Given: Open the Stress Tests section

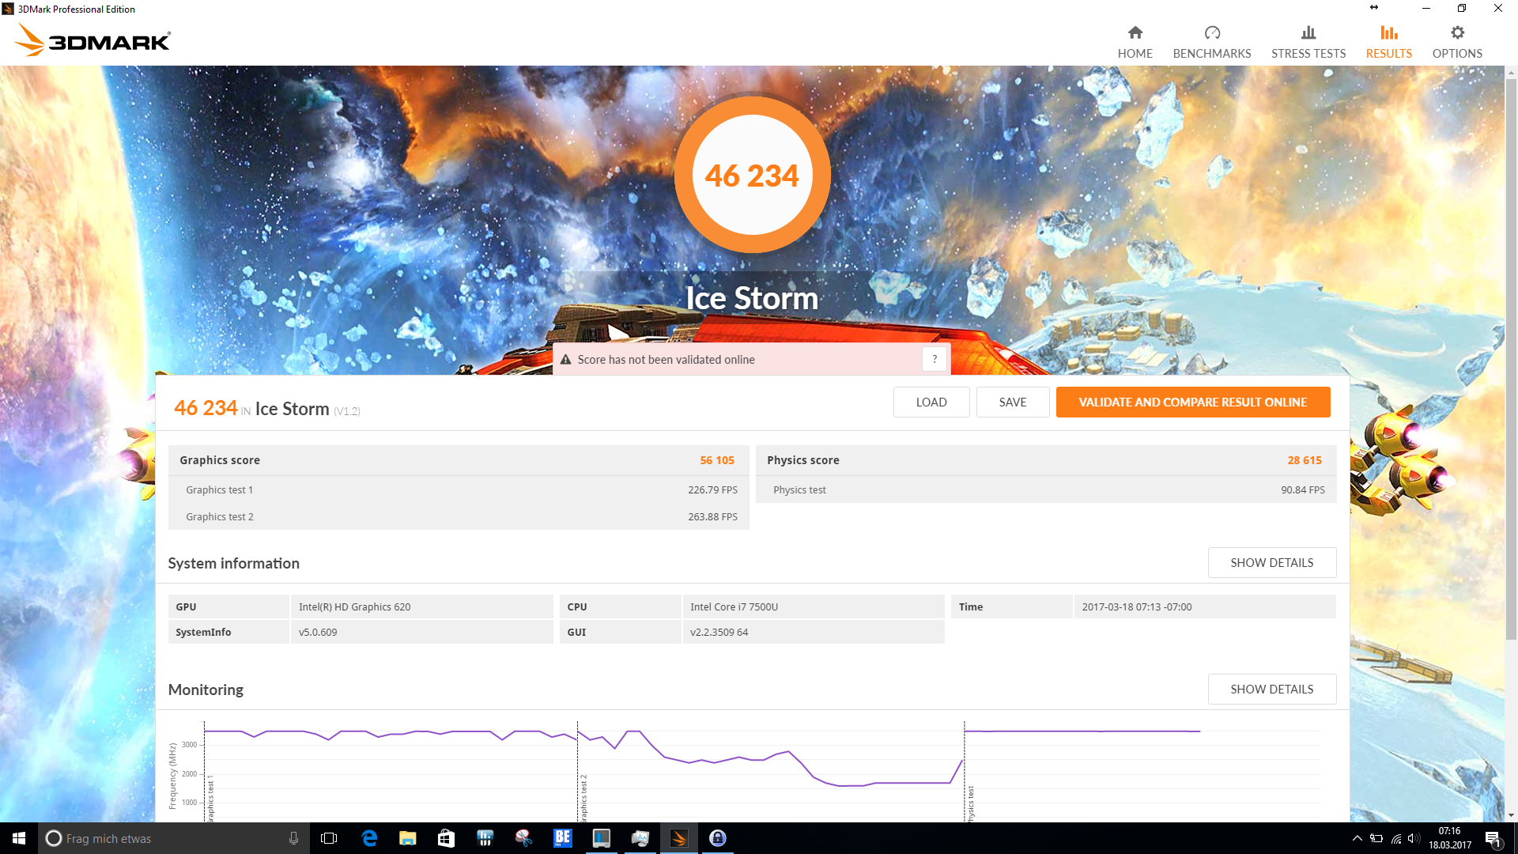Looking at the screenshot, I should pyautogui.click(x=1308, y=42).
